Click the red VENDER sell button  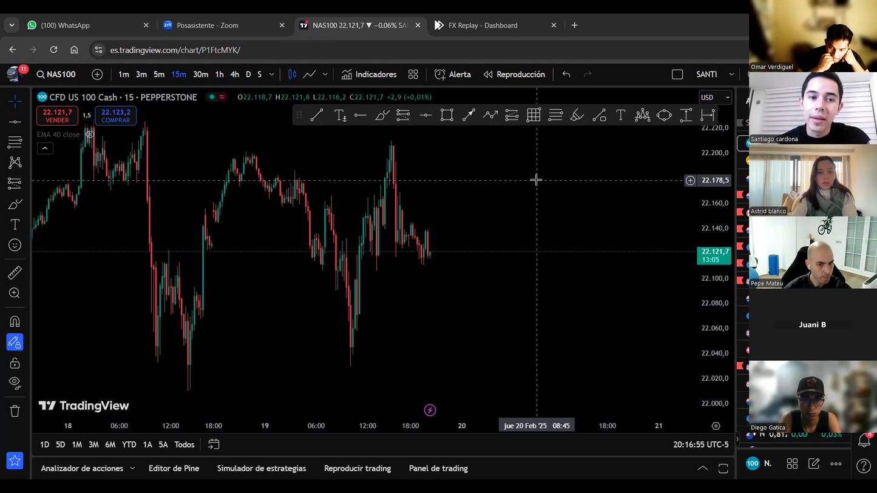(57, 116)
